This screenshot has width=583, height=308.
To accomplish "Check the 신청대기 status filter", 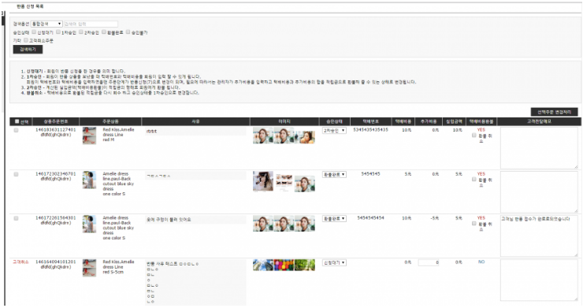I will tap(34, 32).
